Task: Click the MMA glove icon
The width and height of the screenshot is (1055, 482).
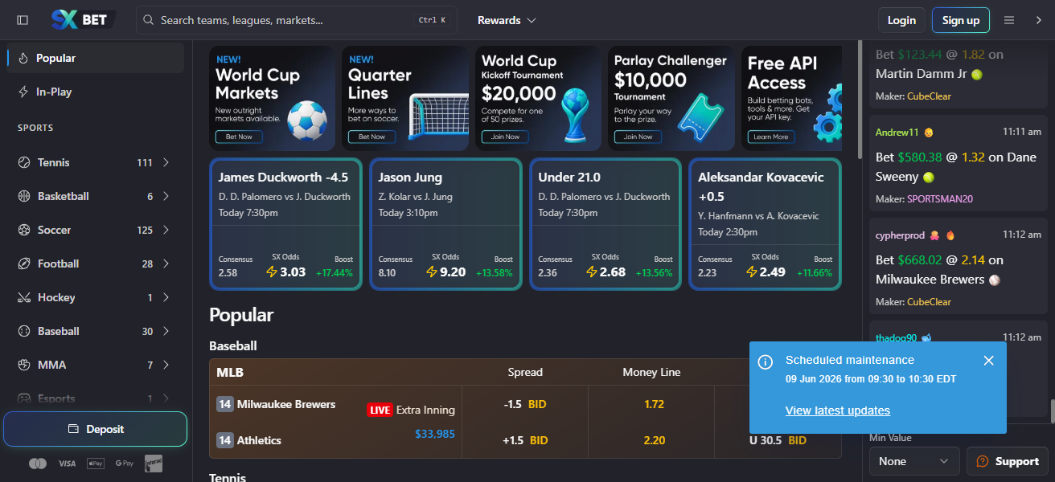Action: pyautogui.click(x=23, y=365)
